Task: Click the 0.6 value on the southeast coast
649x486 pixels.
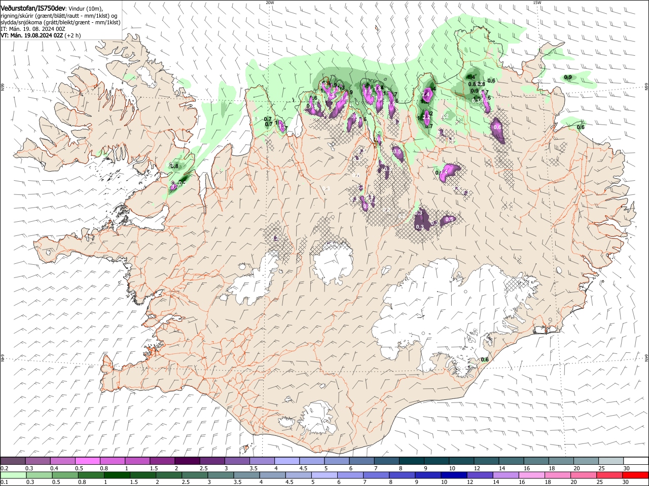Action: click(x=485, y=360)
